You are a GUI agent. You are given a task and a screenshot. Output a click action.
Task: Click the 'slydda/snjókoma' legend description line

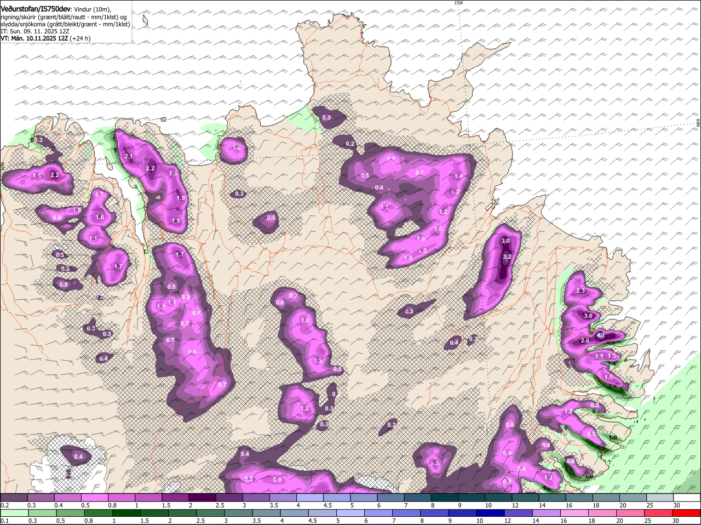65,24
